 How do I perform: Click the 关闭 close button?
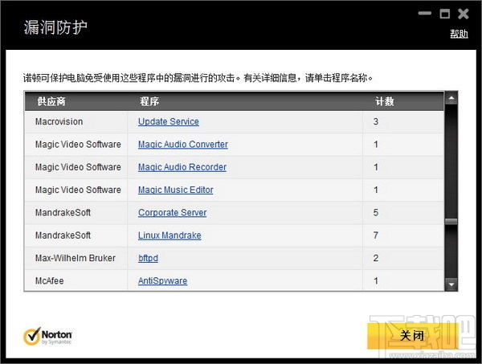[412, 335]
